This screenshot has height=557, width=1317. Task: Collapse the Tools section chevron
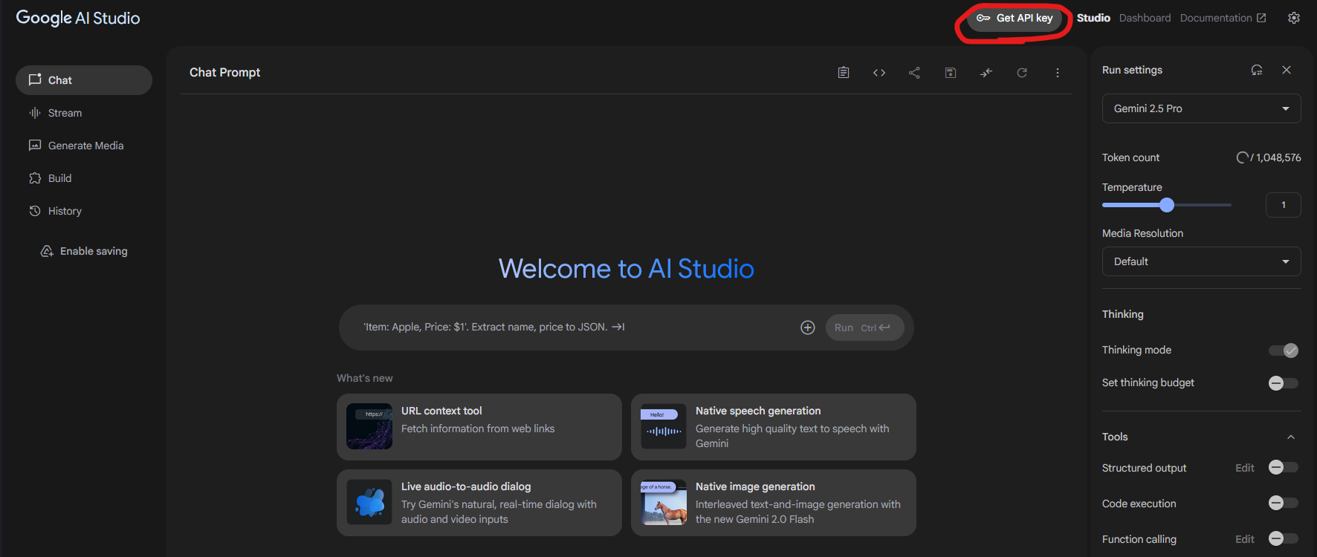(1291, 437)
